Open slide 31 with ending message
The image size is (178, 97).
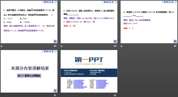[x=29, y=71]
